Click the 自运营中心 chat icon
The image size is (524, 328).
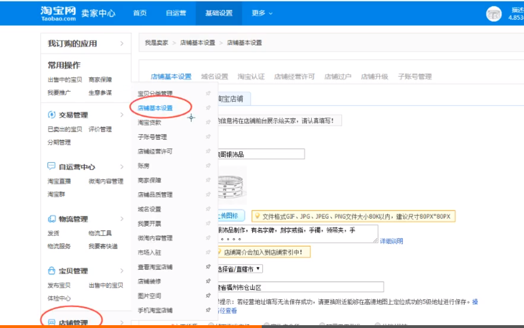[52, 167]
